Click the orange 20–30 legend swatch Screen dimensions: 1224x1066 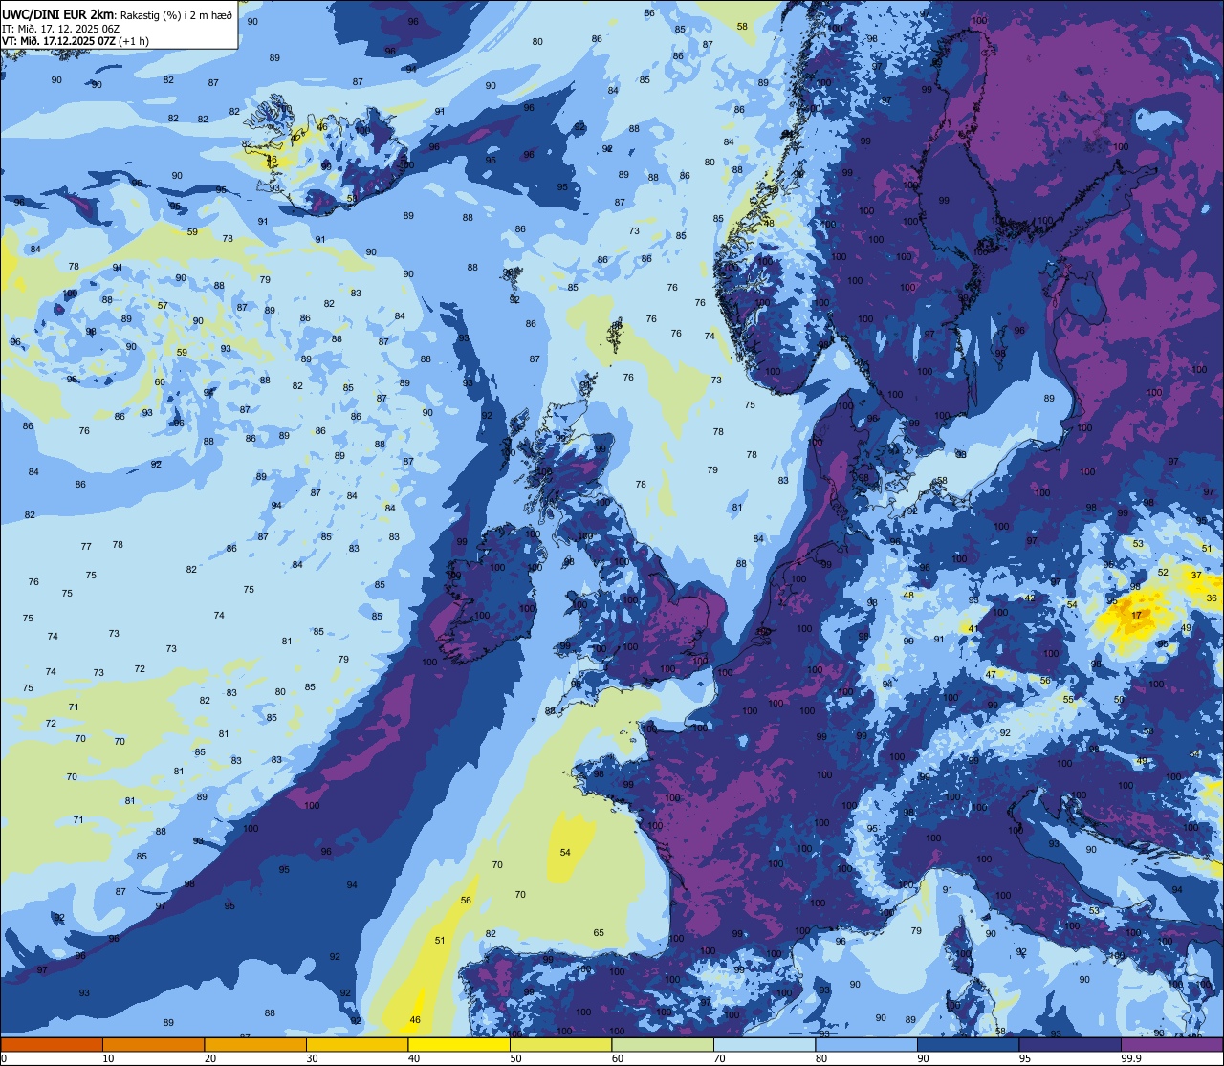[255, 1044]
